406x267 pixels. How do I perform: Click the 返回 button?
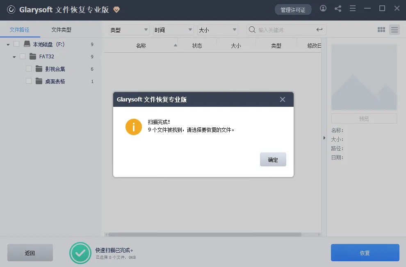pyautogui.click(x=30, y=253)
